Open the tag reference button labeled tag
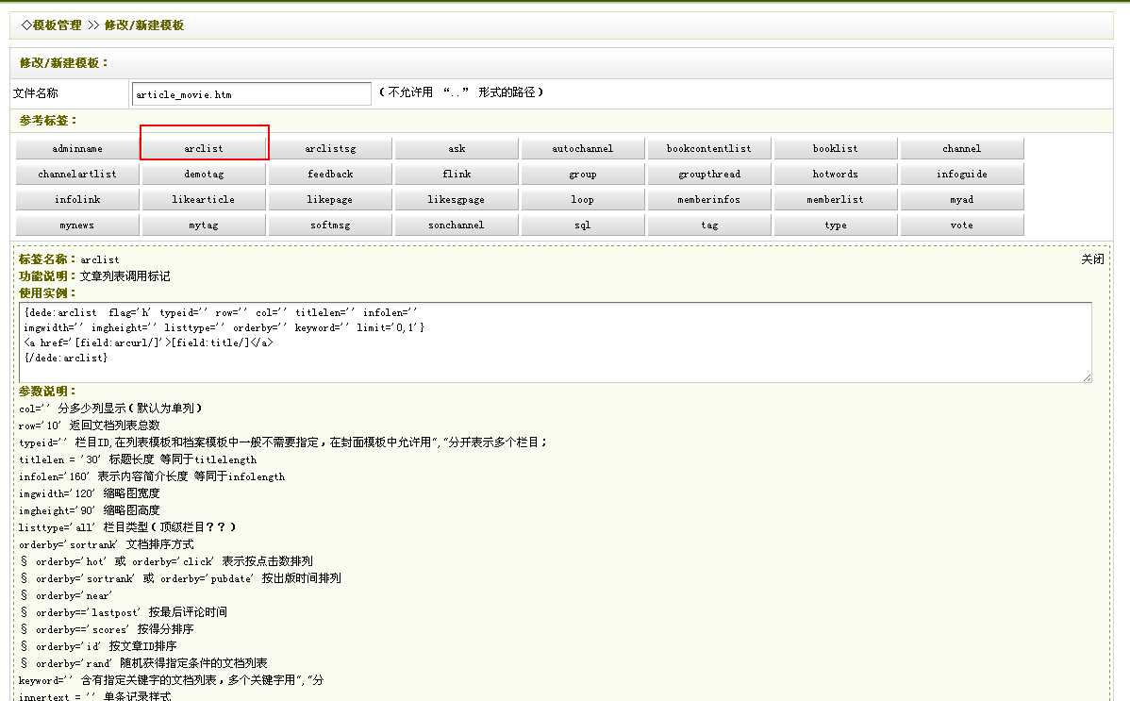The image size is (1130, 701). [709, 225]
